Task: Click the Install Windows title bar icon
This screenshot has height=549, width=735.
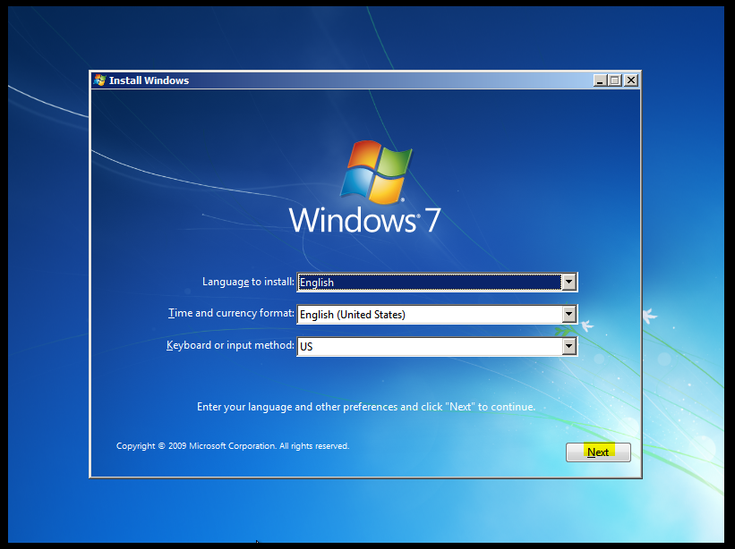Action: tap(99, 80)
